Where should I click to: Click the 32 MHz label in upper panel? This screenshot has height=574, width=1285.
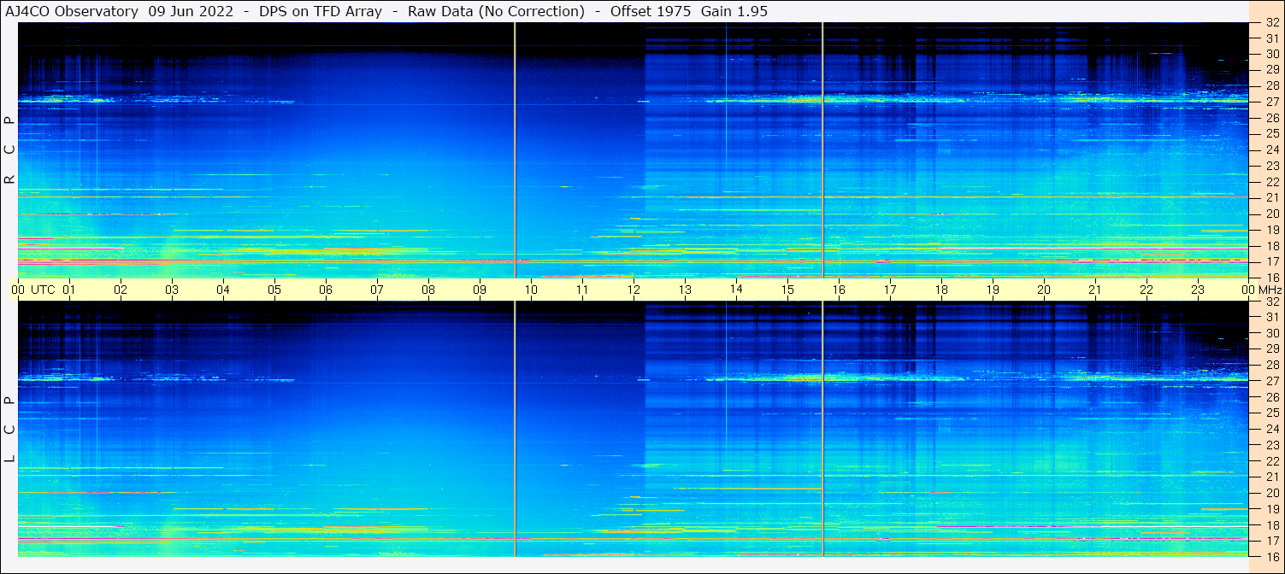[1271, 22]
